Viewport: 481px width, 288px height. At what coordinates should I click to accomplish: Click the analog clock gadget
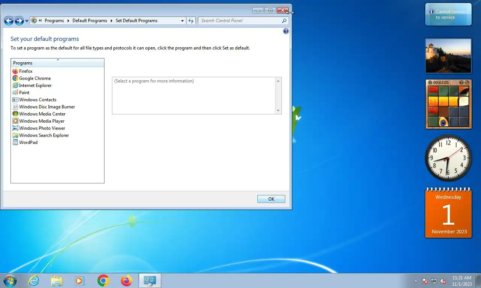click(448, 158)
